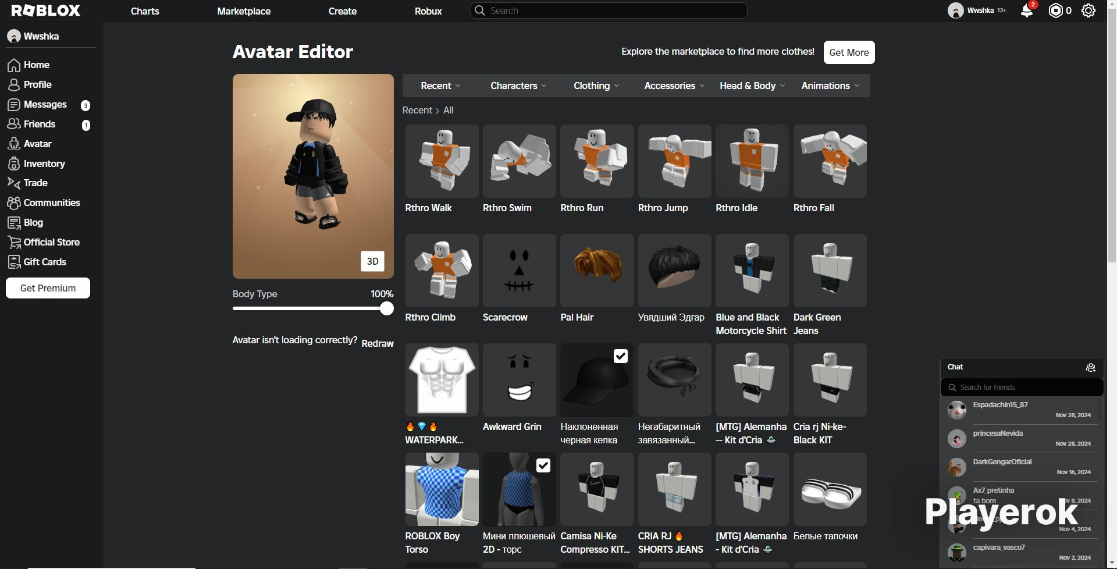Select the CRIA RJ SHORTS JEANS thumbnail

[674, 489]
